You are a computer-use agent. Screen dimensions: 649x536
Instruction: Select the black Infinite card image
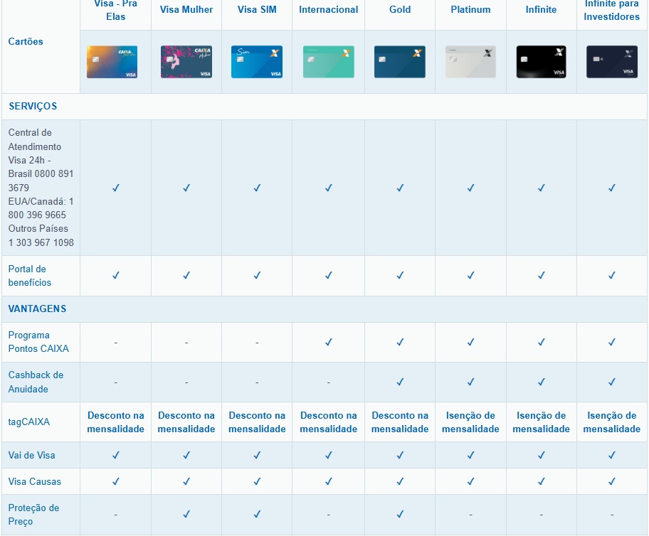[541, 62]
